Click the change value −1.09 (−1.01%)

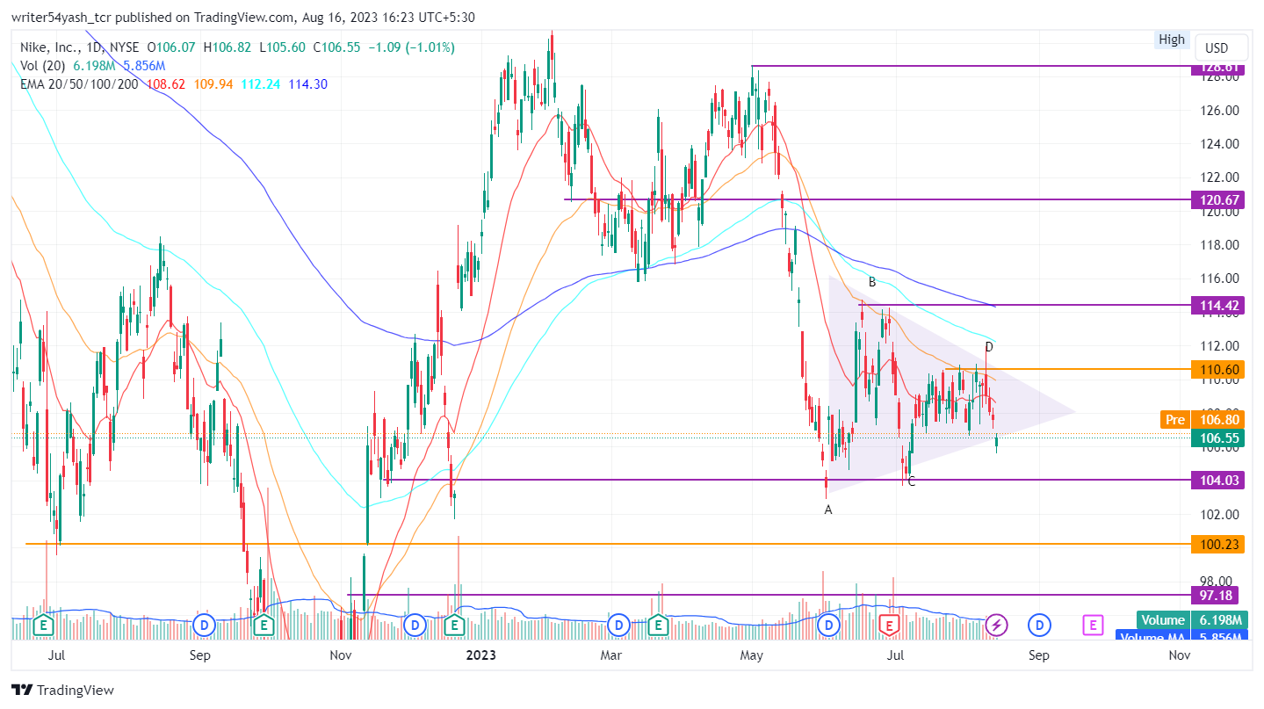[x=413, y=47]
